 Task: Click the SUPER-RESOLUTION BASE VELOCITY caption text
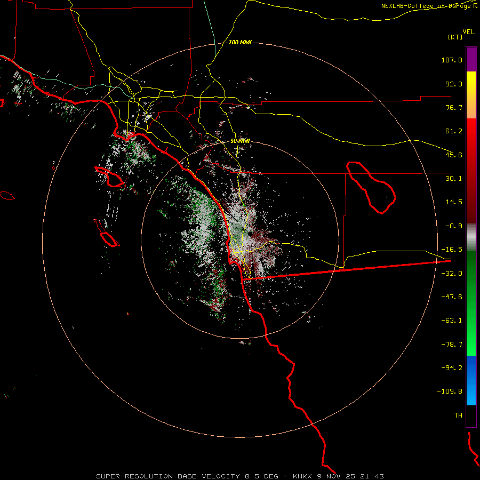coord(168,476)
